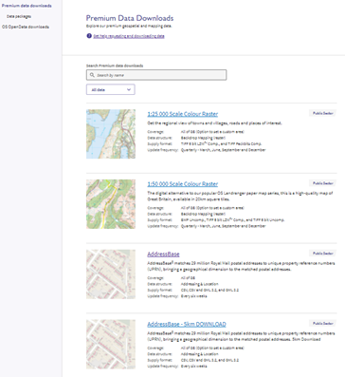
Task: Click the 1:25 000 raster map thumbnail
Action: pos(111,134)
